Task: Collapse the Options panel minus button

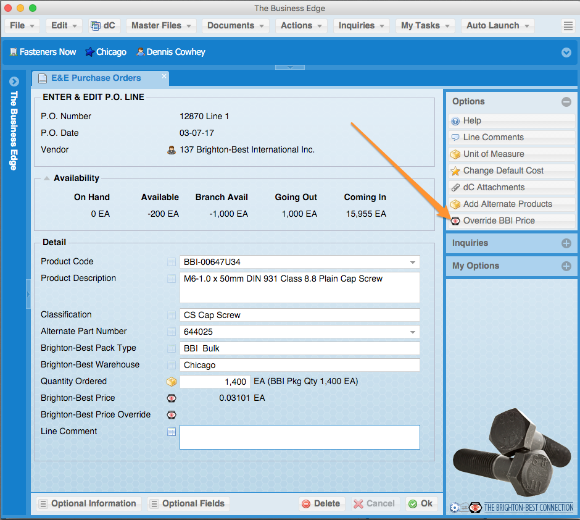Action: pos(566,102)
